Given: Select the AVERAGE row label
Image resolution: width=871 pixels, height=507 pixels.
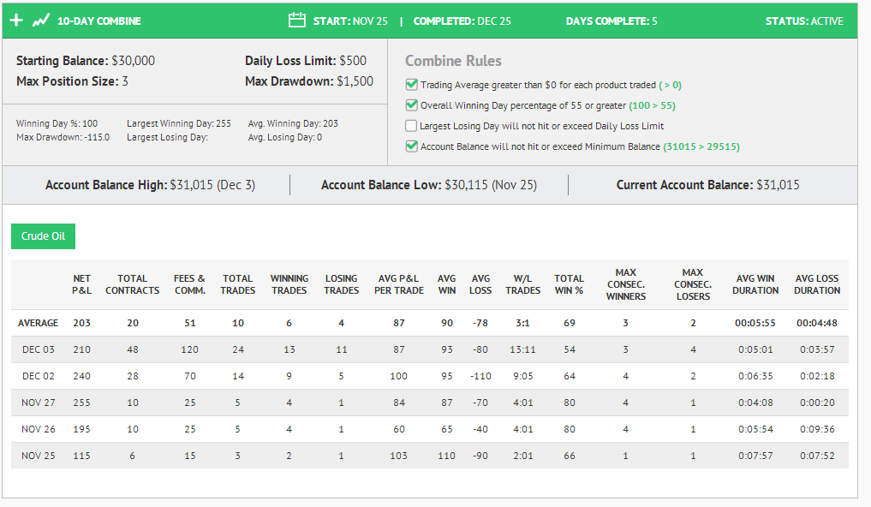Looking at the screenshot, I should point(38,323).
